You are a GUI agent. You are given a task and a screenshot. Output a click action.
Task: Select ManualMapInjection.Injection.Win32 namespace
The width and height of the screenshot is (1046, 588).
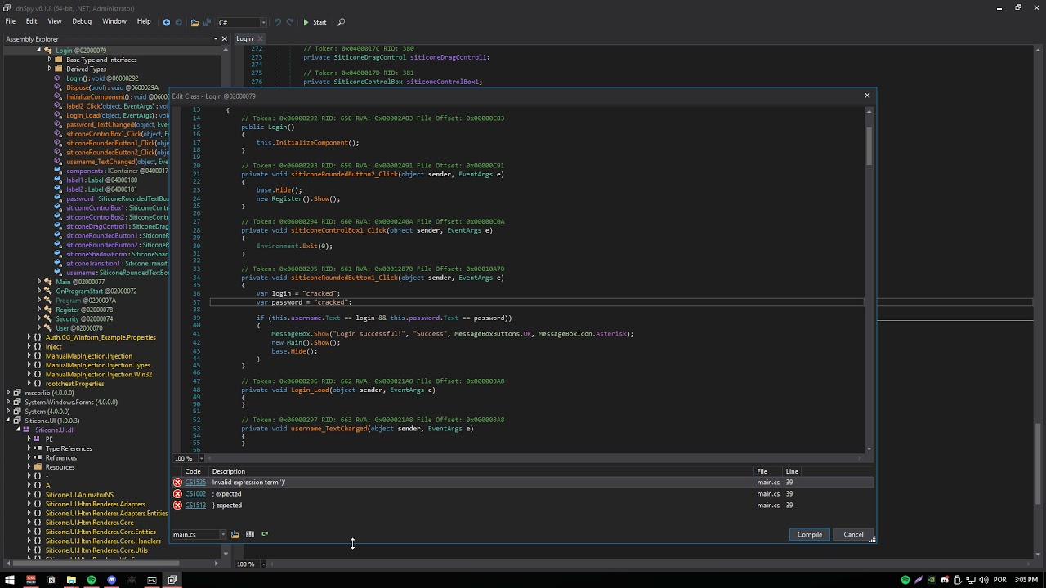(x=99, y=374)
